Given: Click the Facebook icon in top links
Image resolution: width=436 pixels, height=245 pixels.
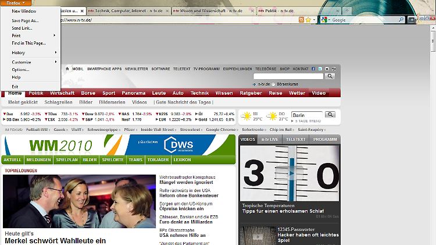Looking at the screenshot, I should 313,69.
